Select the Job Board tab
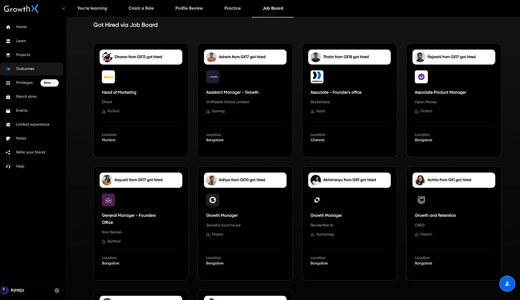This screenshot has width=520, height=300. [x=273, y=8]
